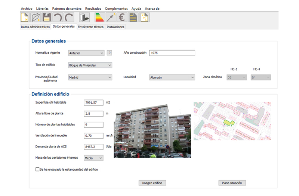The height and width of the screenshot is (196, 299).
Task: Open an existing project with the folder icon
Action: click(x=36, y=17)
